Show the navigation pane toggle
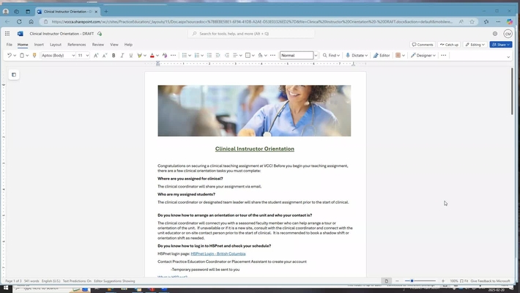 [13, 75]
